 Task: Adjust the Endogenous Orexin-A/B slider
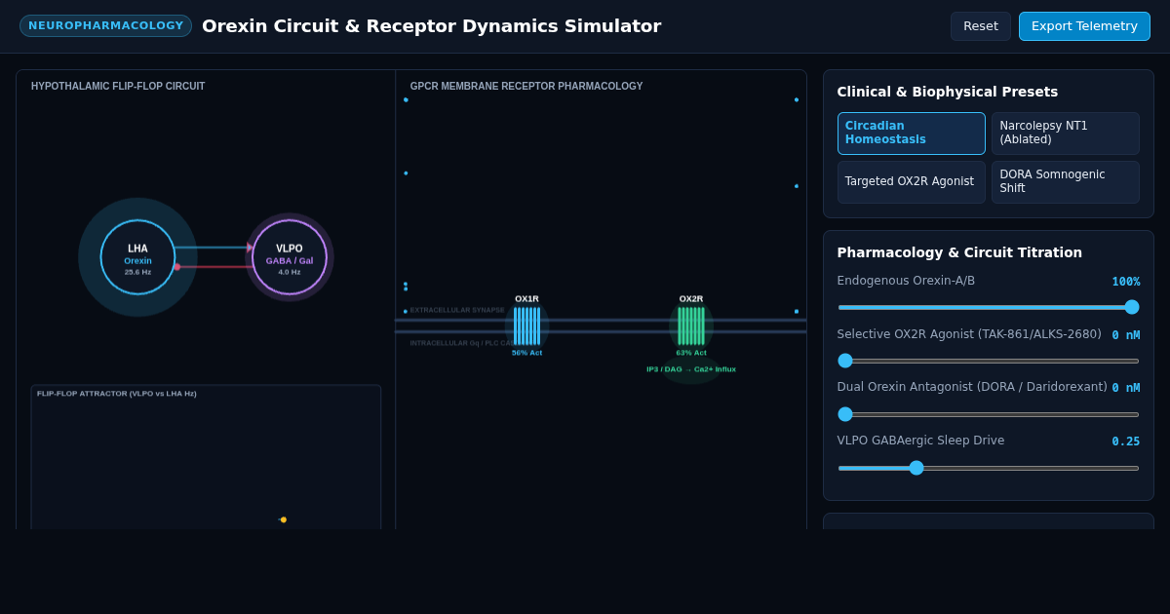click(x=989, y=307)
